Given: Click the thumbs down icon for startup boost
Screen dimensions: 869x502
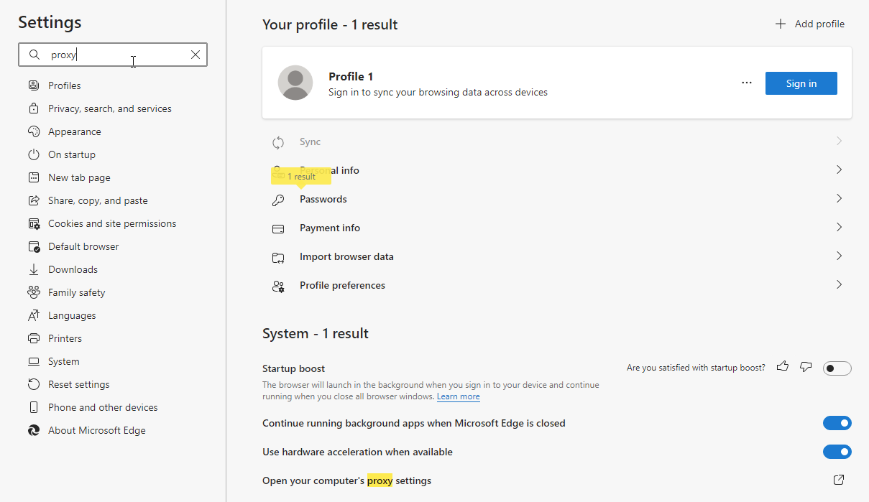Looking at the screenshot, I should click(806, 367).
